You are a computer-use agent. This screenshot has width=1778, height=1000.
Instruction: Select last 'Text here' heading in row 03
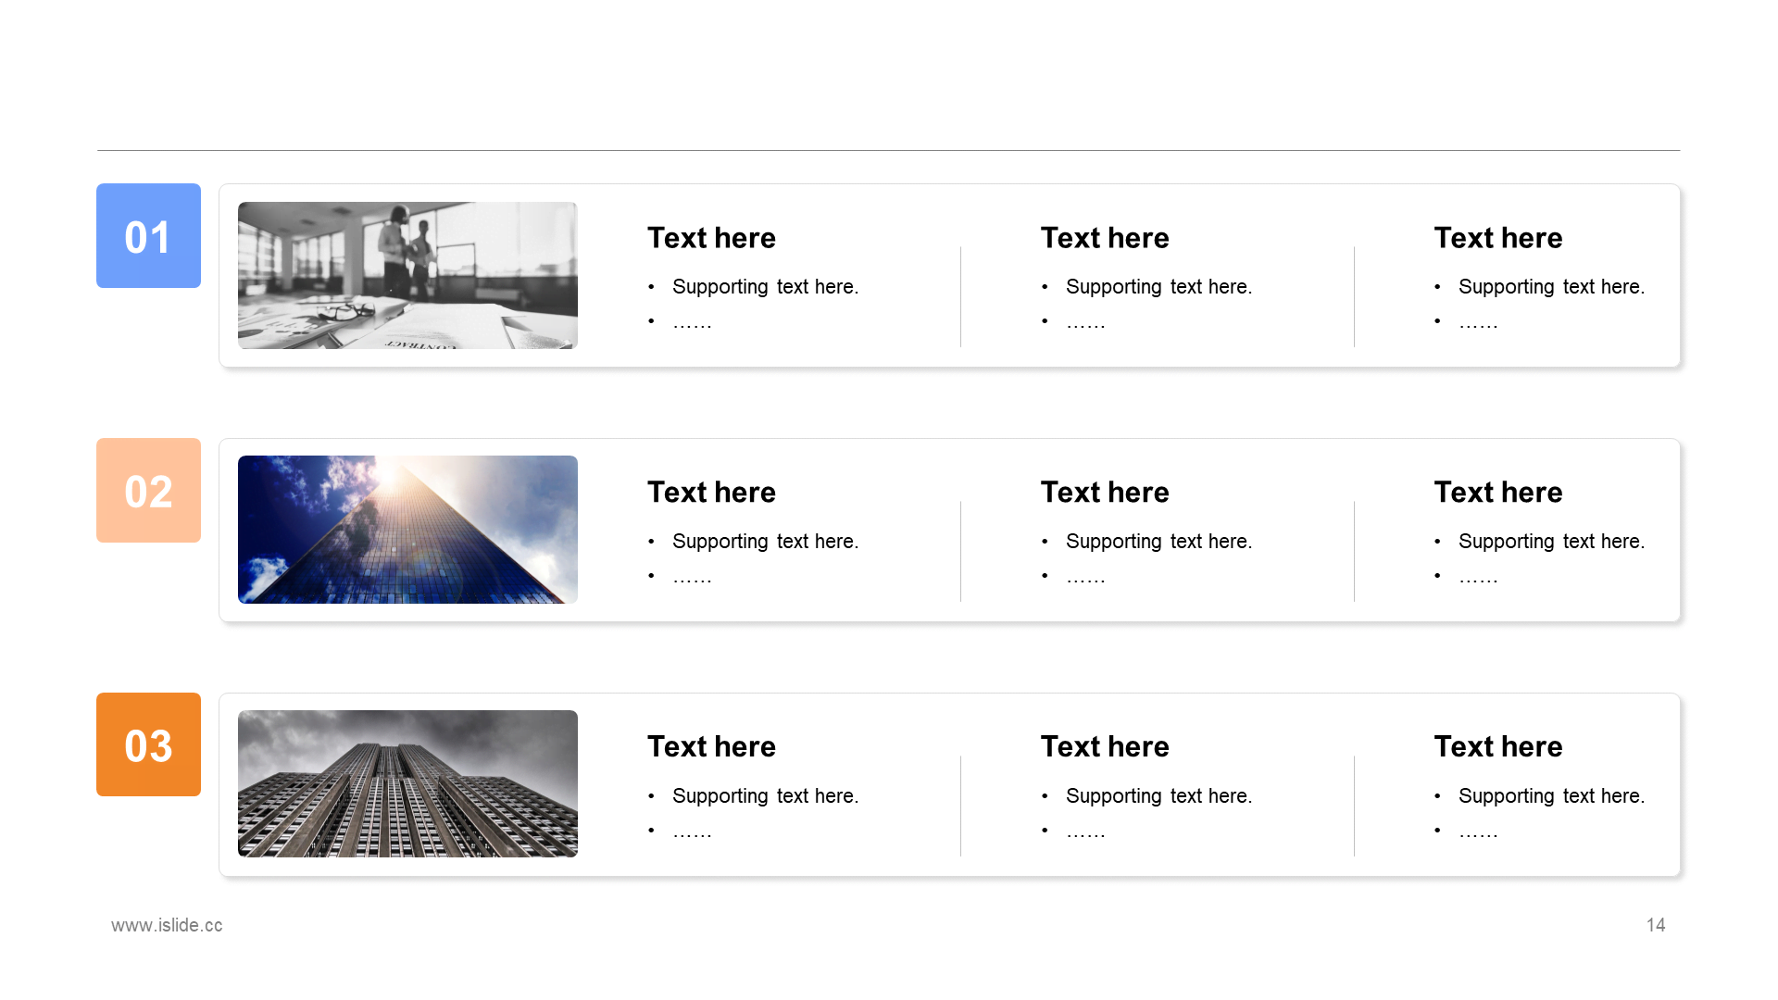point(1498,747)
